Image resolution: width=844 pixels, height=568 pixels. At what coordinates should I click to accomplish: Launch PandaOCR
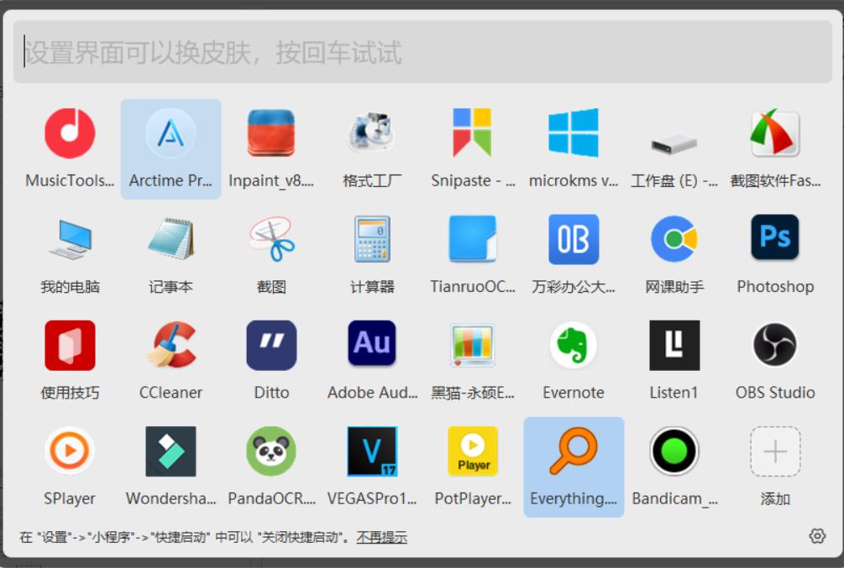coord(270,461)
